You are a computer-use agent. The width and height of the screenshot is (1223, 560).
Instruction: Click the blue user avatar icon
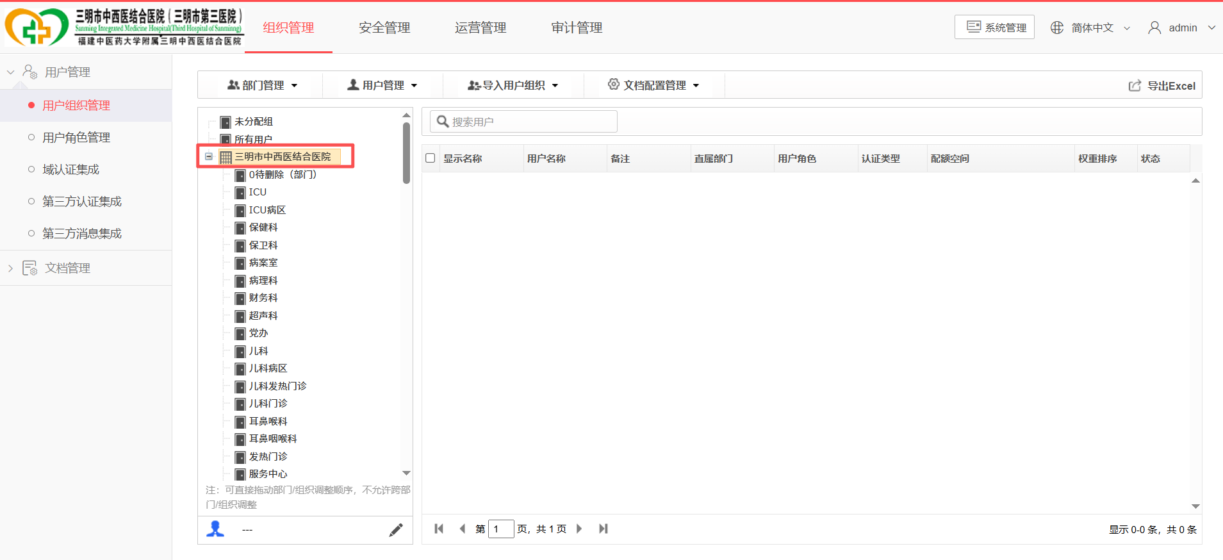(215, 529)
